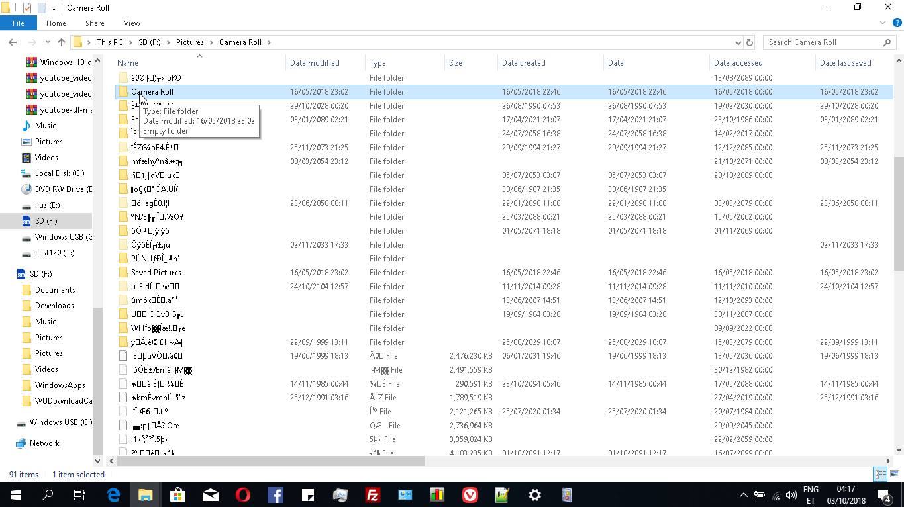Sort by the Date modified column header

point(315,63)
